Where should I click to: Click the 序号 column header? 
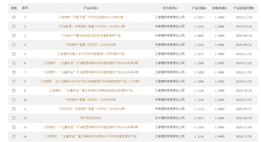[x=25, y=8]
